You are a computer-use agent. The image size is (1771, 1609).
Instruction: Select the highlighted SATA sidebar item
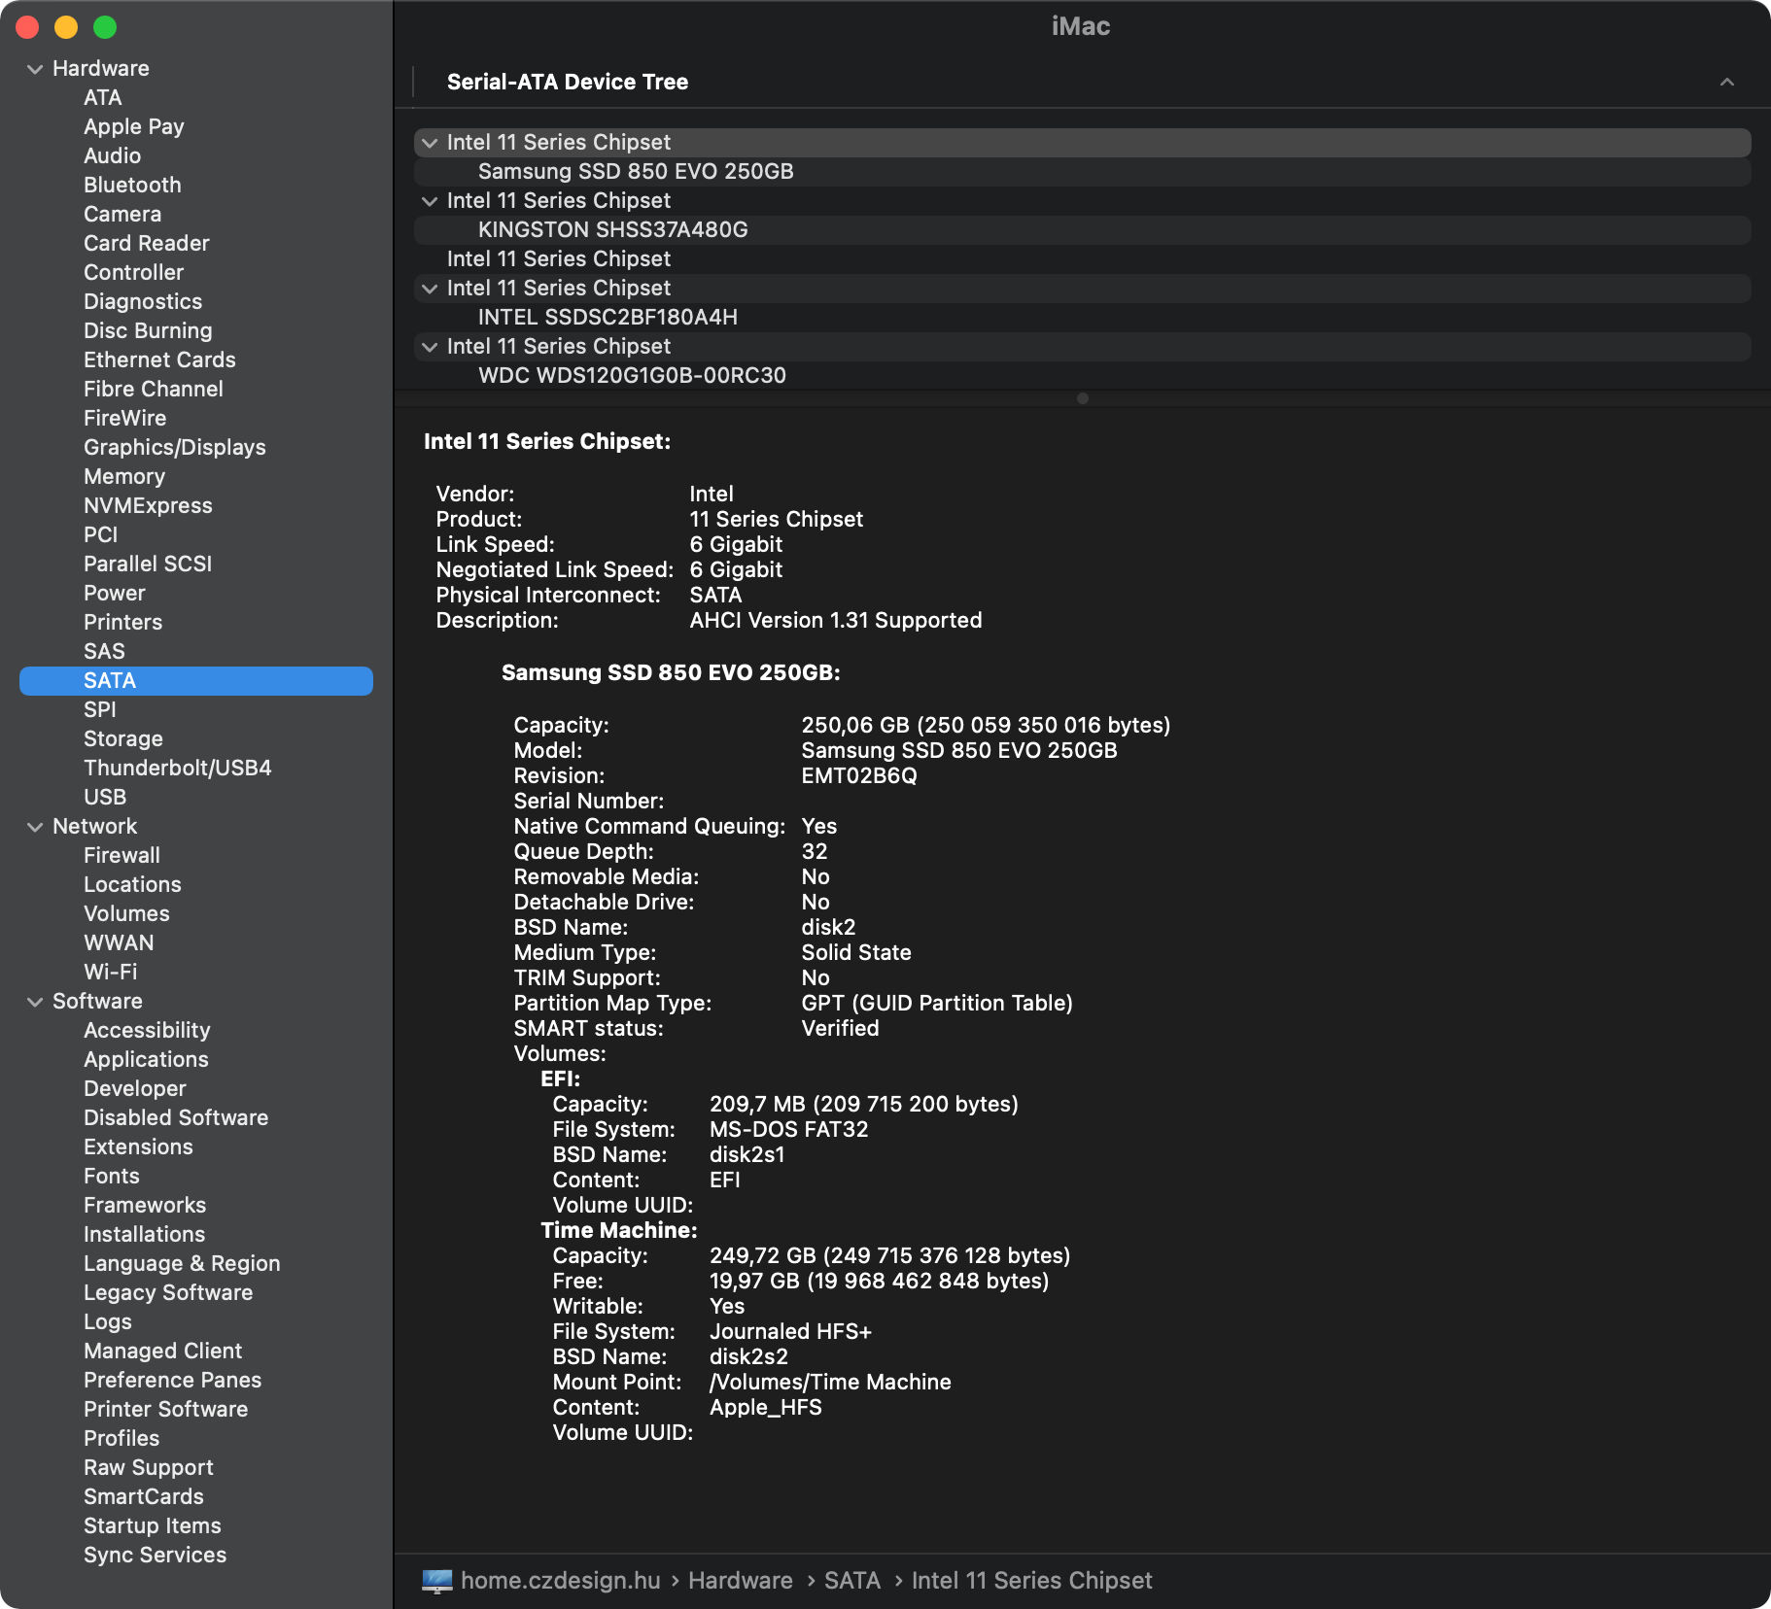point(196,681)
